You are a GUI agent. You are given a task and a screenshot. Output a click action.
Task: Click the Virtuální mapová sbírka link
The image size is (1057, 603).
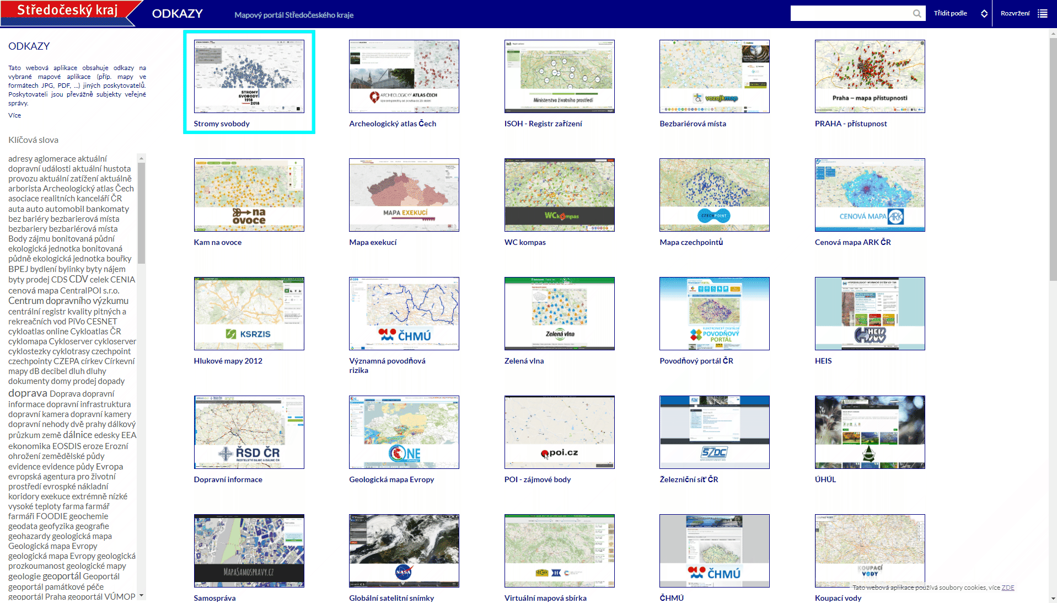[x=545, y=598]
